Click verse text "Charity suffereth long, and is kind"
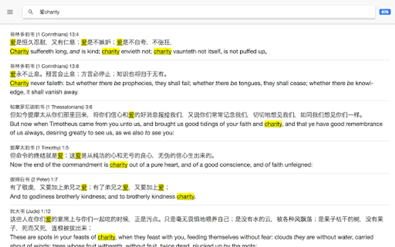The width and height of the screenshot is (395, 247). pos(55,51)
